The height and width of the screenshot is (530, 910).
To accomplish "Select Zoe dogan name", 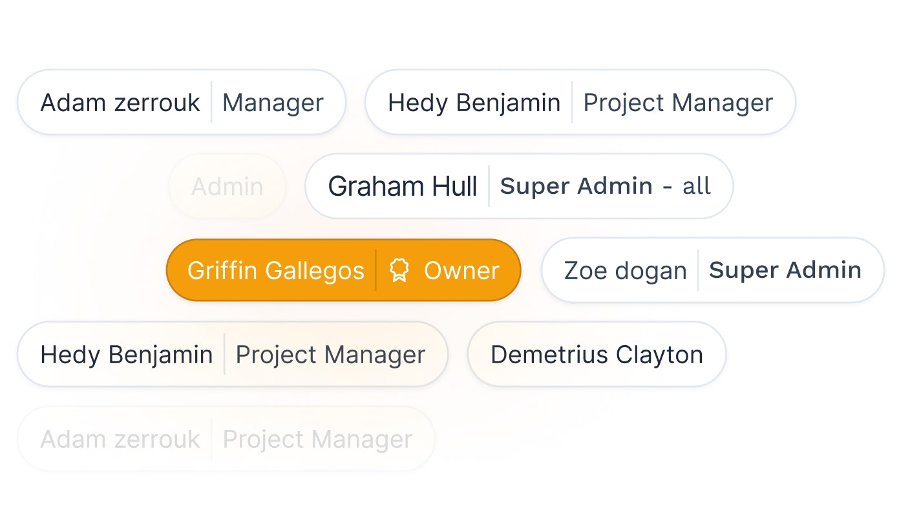I will click(625, 270).
